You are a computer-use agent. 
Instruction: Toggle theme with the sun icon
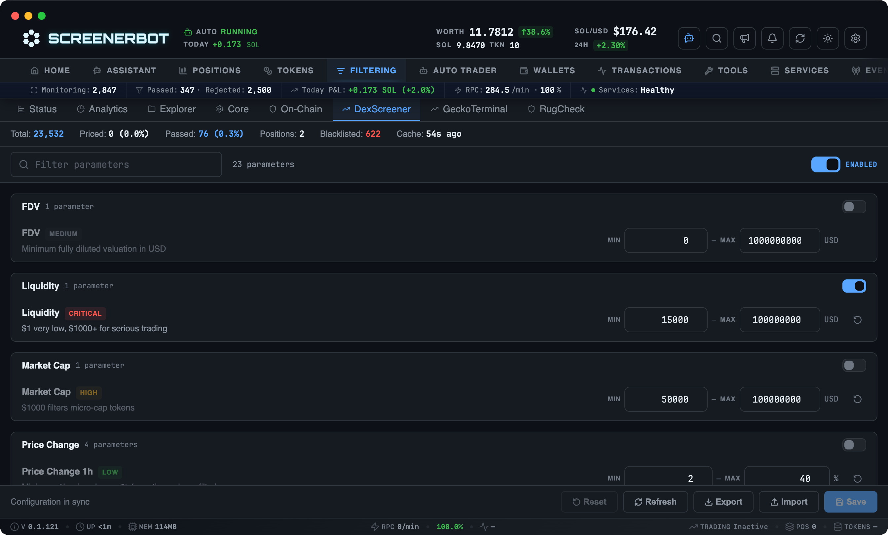(828, 38)
